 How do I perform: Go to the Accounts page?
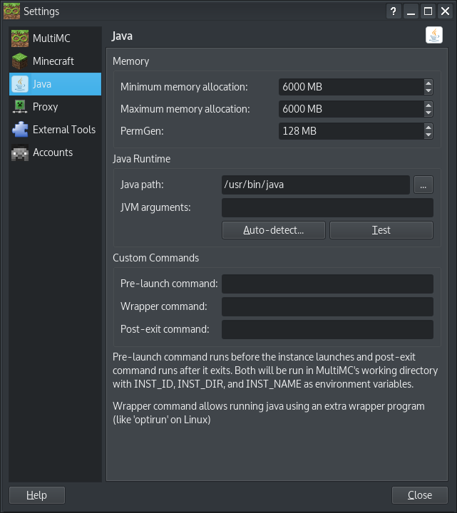click(55, 152)
